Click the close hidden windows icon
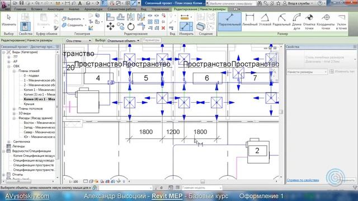 click(x=112, y=3)
